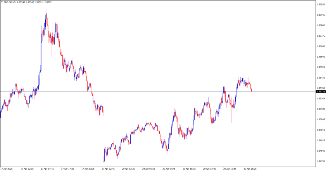The width and height of the screenshot is (327, 171).
Task: Click the OHLC values text in chart header
Action: 37,2
